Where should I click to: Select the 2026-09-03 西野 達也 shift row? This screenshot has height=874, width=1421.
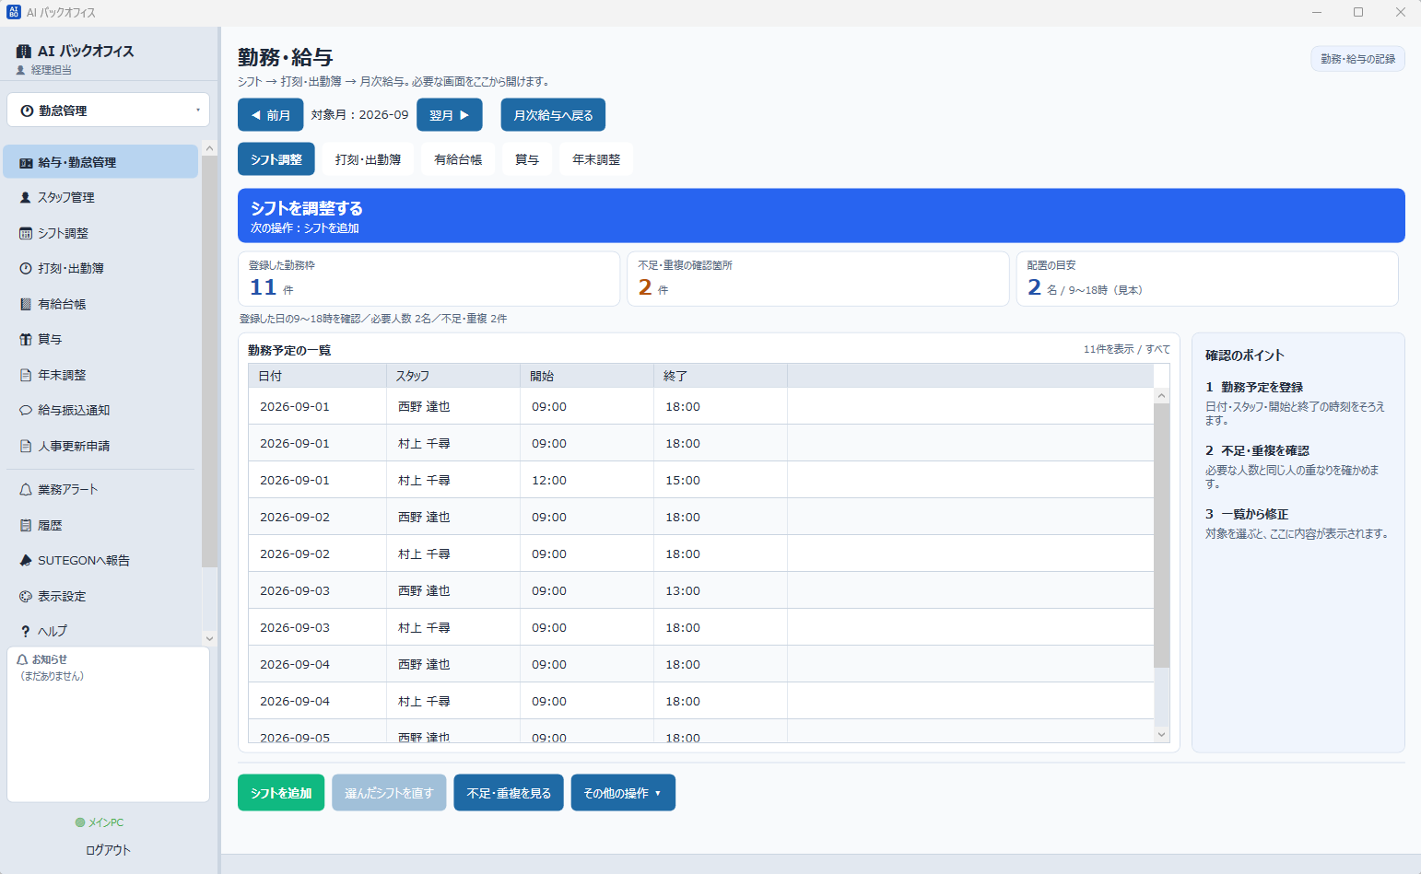pyautogui.click(x=701, y=590)
